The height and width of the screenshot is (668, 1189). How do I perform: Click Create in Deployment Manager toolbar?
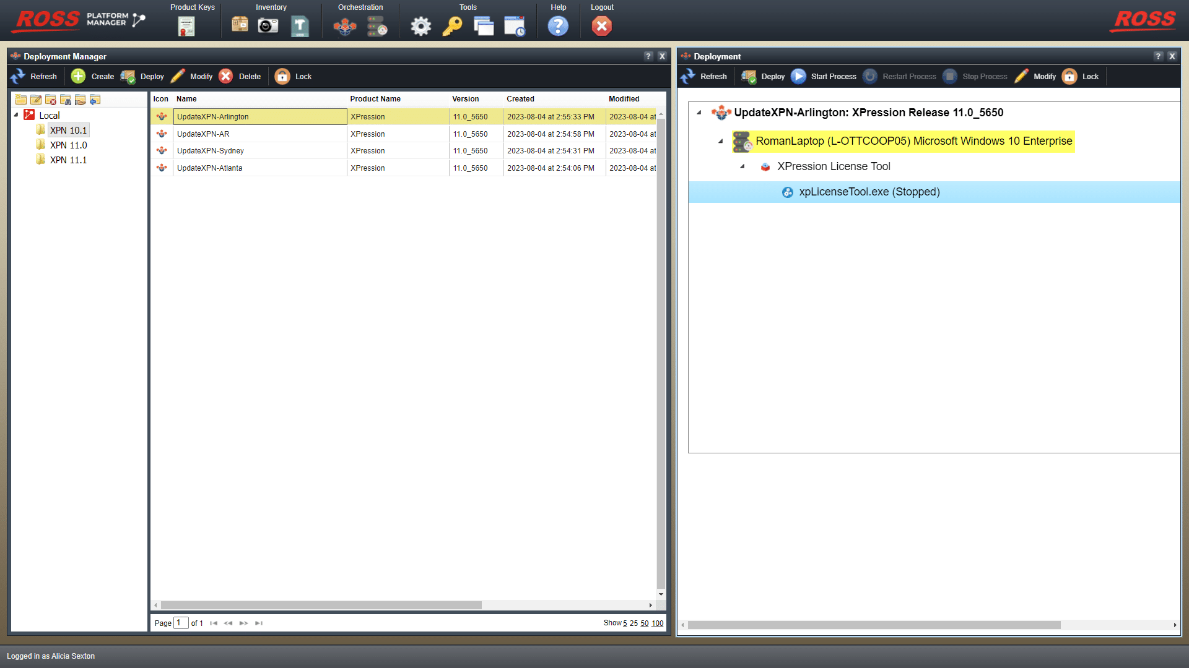pos(93,77)
